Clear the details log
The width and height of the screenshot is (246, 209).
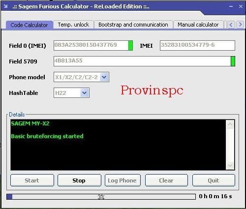point(166,180)
